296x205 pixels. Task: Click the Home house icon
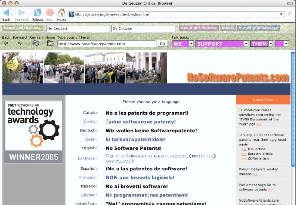pyautogui.click(x=61, y=13)
